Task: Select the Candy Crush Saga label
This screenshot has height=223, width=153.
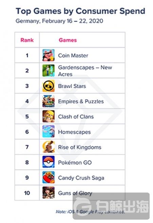Action: (81, 178)
